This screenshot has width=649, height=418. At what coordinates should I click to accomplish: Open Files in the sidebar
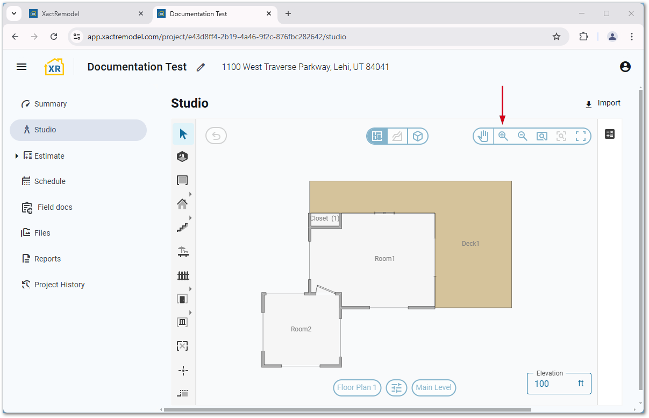pyautogui.click(x=78, y=233)
